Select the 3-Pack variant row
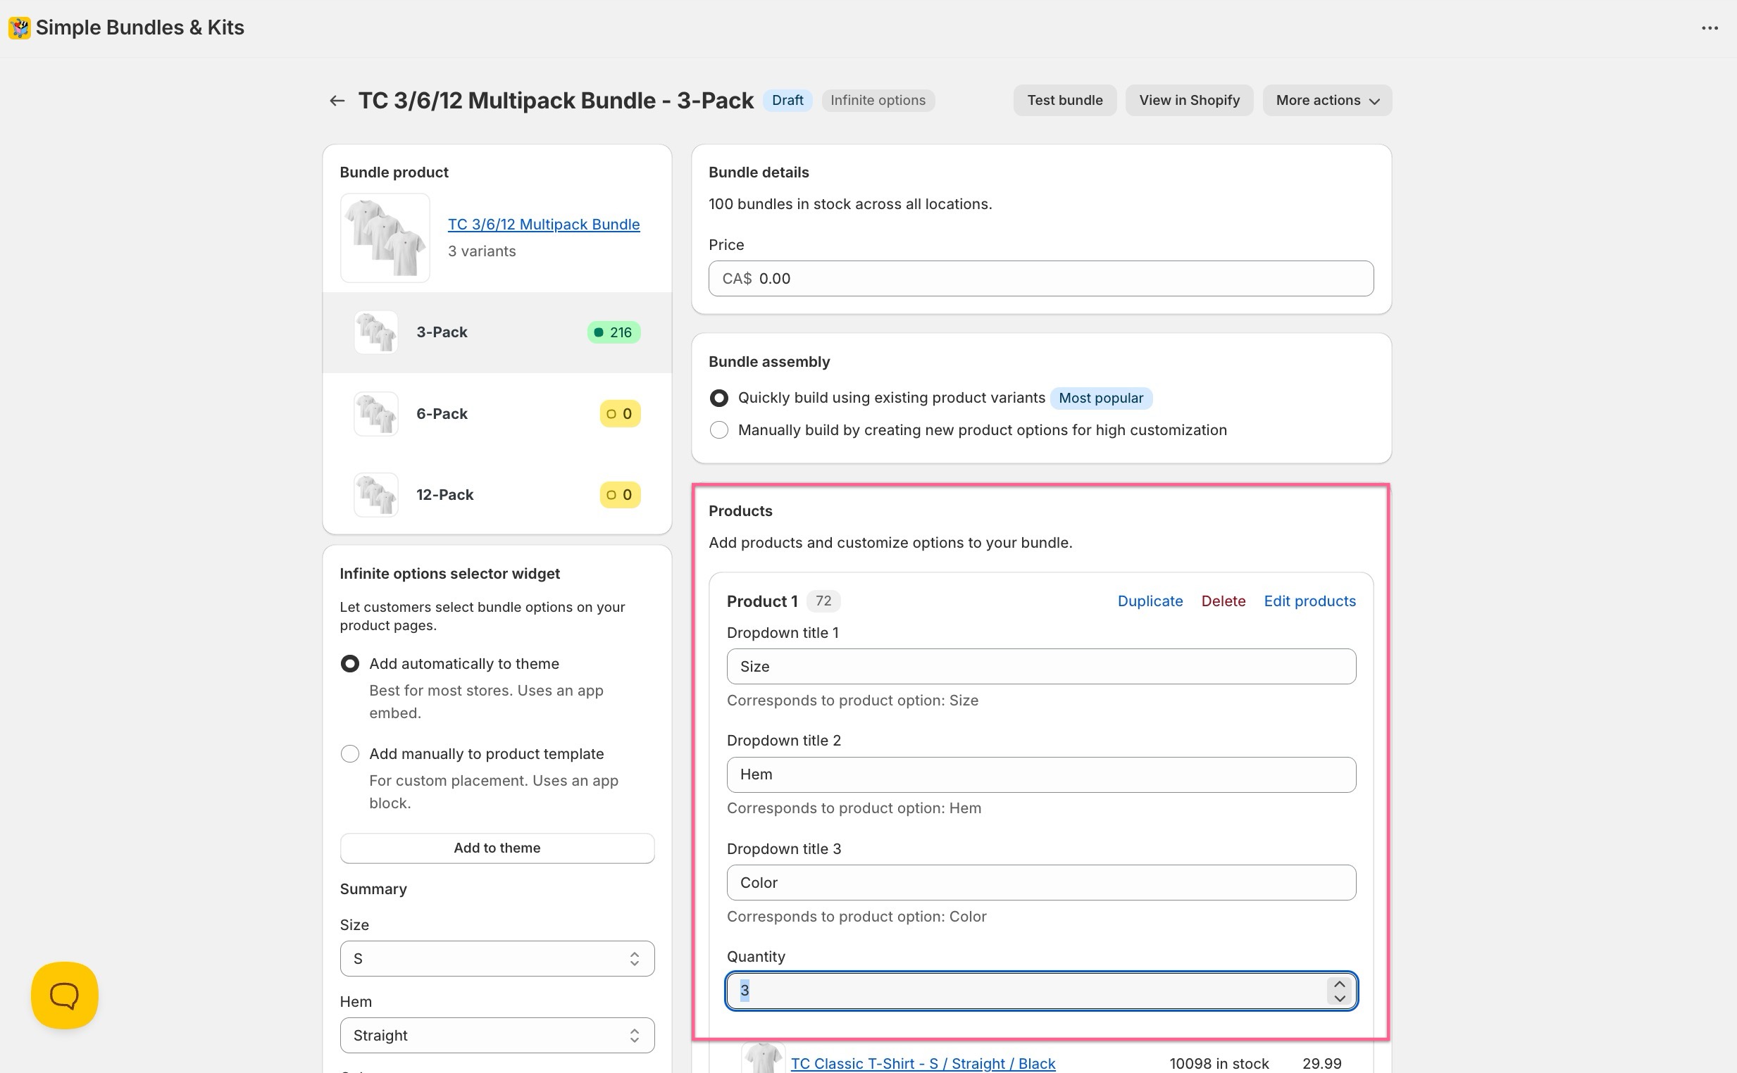 [497, 332]
